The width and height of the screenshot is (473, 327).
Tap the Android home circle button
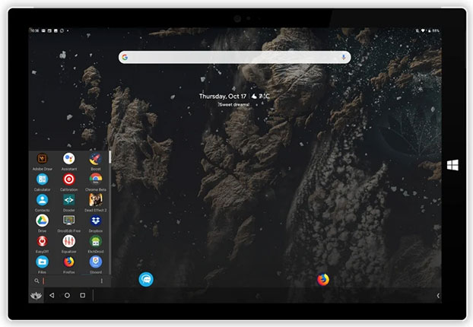pyautogui.click(x=67, y=295)
